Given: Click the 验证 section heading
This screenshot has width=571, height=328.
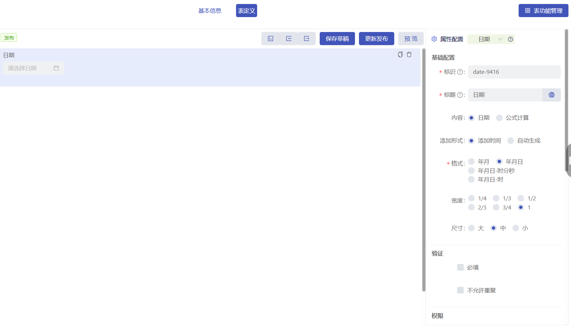Looking at the screenshot, I should [x=437, y=253].
